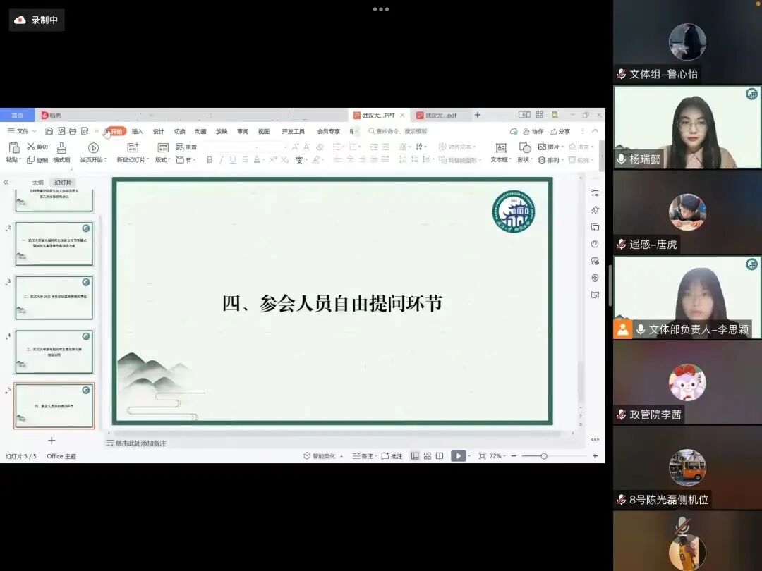
Task: Select slide 2 thumbnail
Action: (x=54, y=244)
